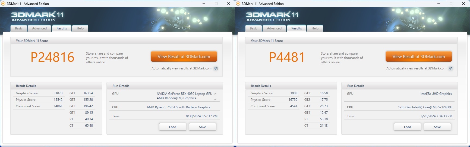Click 12th Gen Intel Core i5-12450H text
470x147 pixels.
point(425,107)
